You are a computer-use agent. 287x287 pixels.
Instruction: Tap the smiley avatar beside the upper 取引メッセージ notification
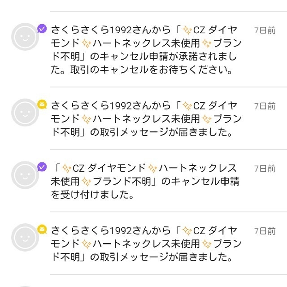pyautogui.click(x=25, y=113)
